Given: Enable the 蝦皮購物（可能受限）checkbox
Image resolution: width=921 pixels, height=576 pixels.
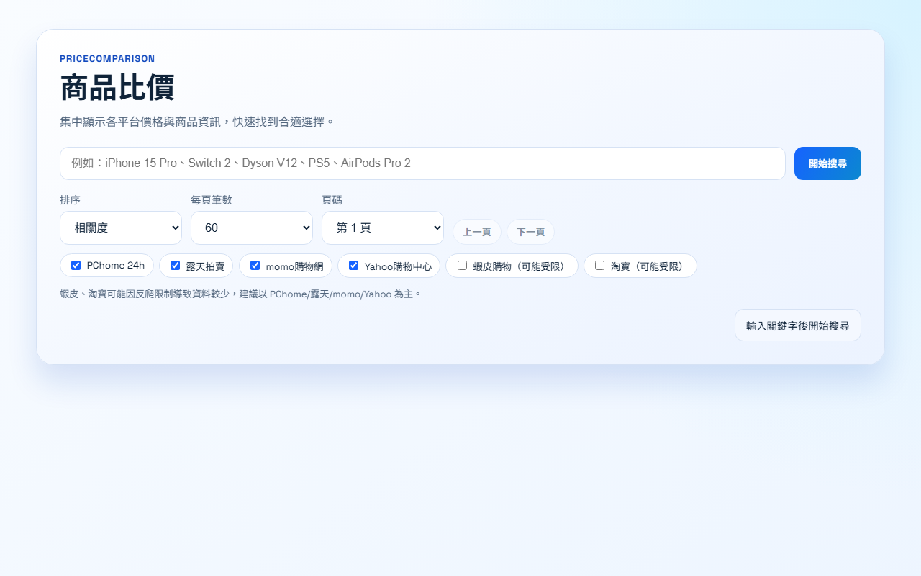Looking at the screenshot, I should coord(462,265).
